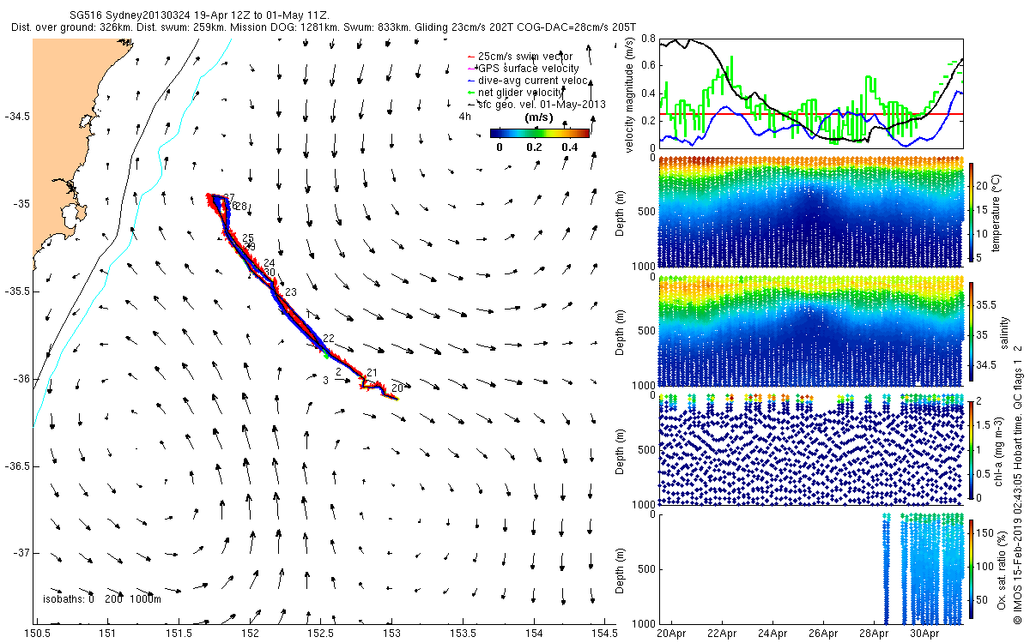Screen dimensions: 1030x643
Task: Click the '26Apr' date tick label
Action: click(x=822, y=634)
